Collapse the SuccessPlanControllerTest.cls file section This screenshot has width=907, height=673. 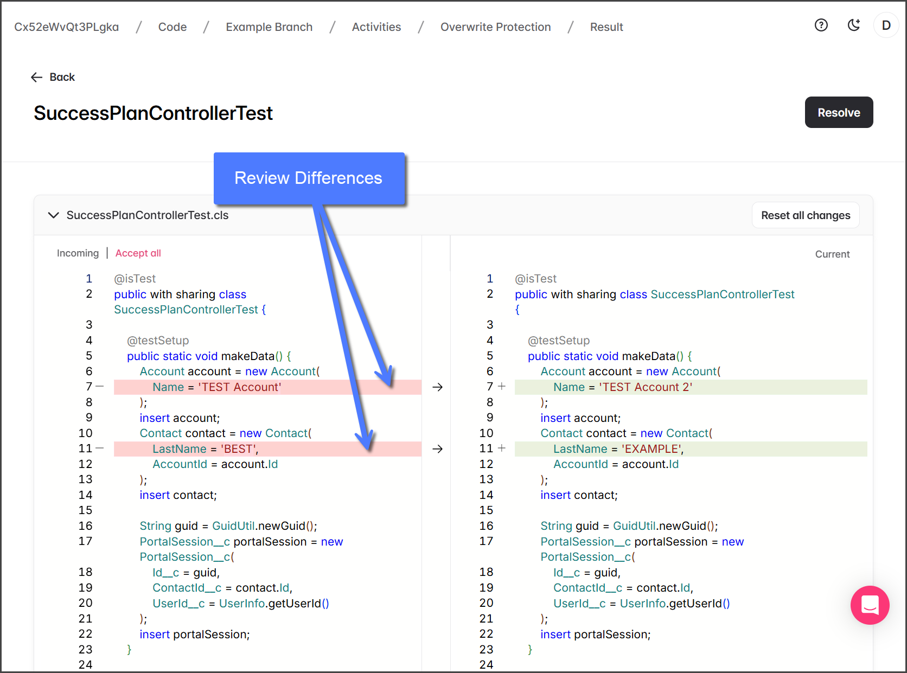(53, 215)
